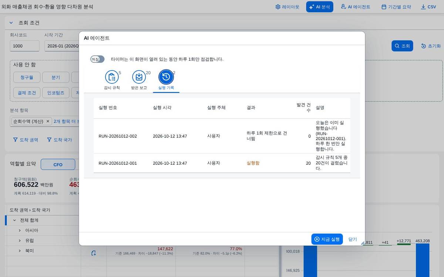Click the 초기화 reset button

(431, 46)
